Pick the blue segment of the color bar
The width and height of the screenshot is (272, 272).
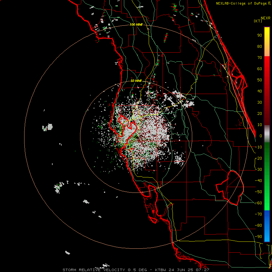(267, 226)
